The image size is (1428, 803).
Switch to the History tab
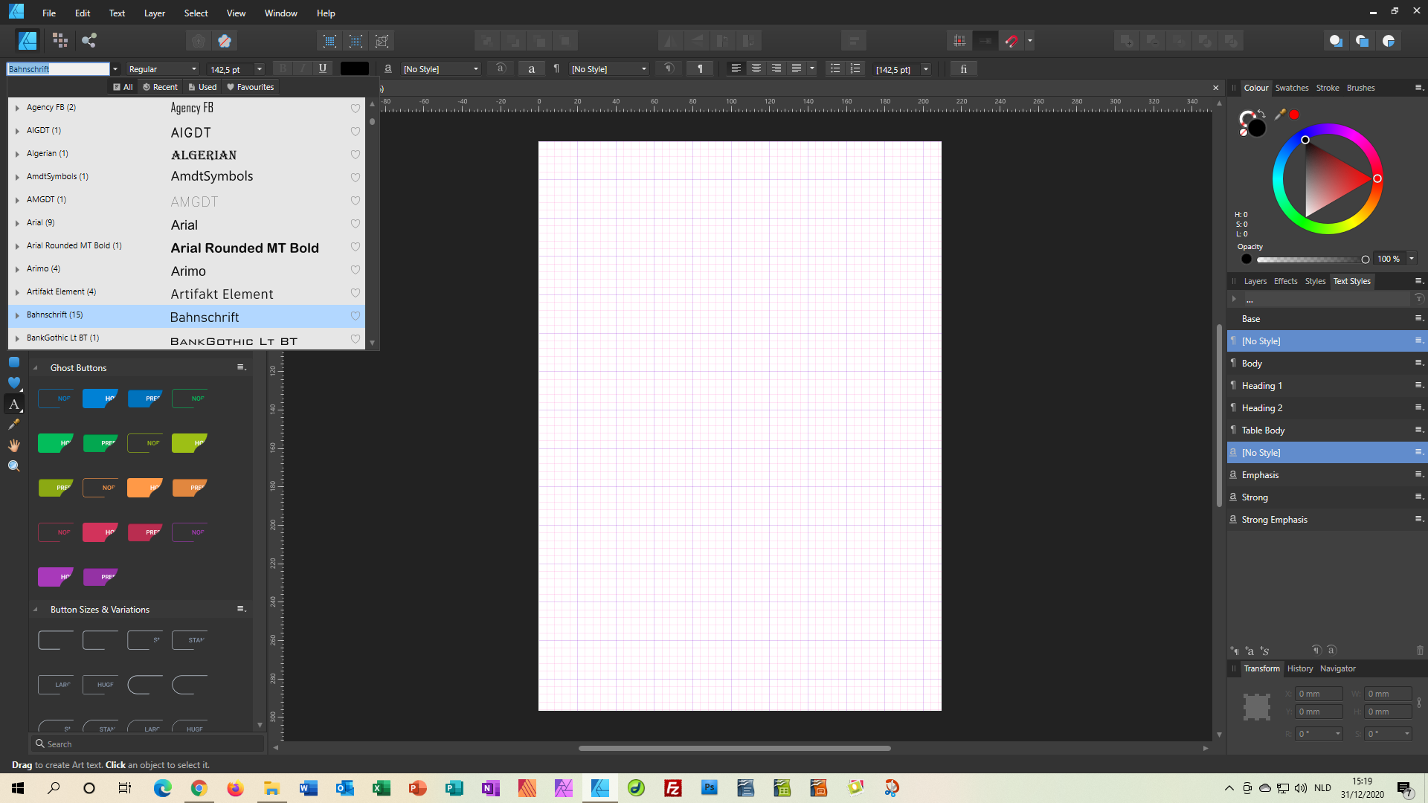pos(1300,668)
